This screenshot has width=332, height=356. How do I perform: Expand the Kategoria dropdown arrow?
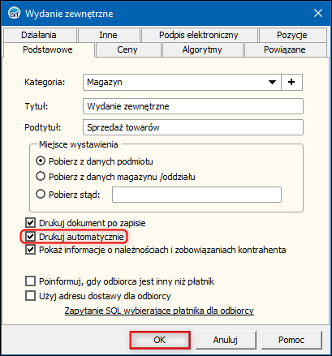(x=272, y=82)
